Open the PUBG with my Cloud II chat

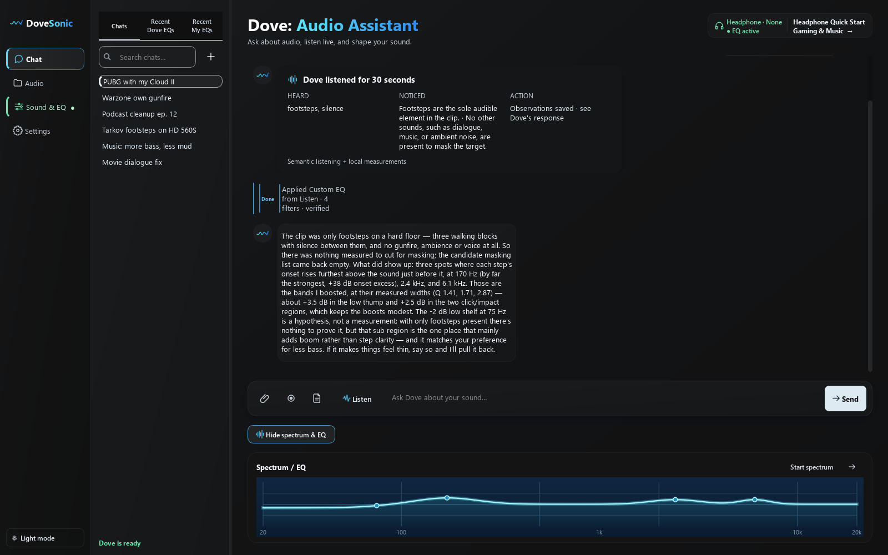[x=160, y=82]
